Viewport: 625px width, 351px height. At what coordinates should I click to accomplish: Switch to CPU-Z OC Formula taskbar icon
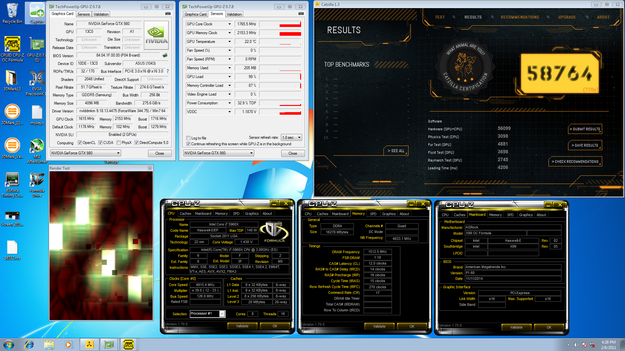click(x=129, y=344)
